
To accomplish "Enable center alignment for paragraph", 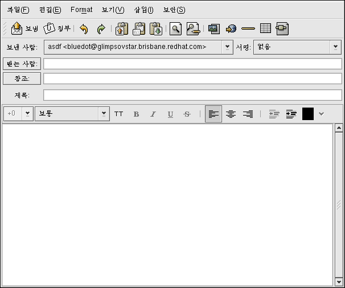I will 231,114.
